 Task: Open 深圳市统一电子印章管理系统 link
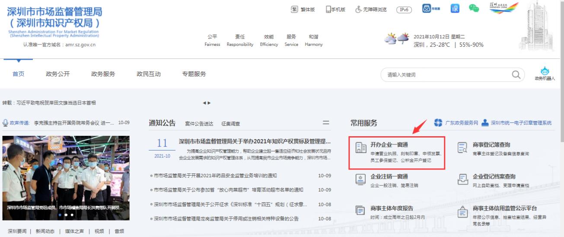(521, 123)
